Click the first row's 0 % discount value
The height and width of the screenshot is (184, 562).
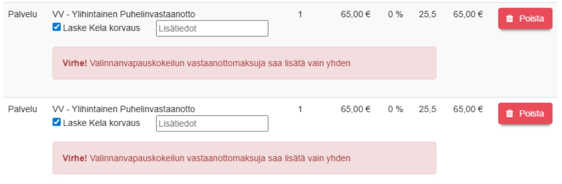(x=395, y=15)
